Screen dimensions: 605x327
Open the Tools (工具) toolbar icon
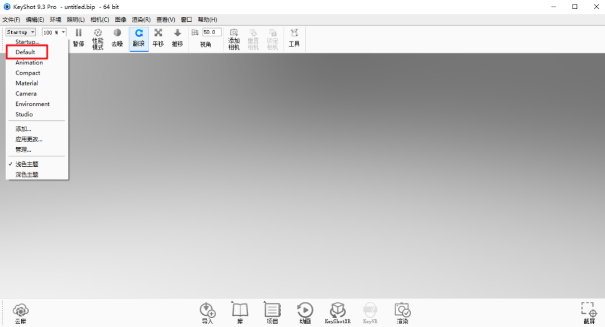tap(294, 38)
